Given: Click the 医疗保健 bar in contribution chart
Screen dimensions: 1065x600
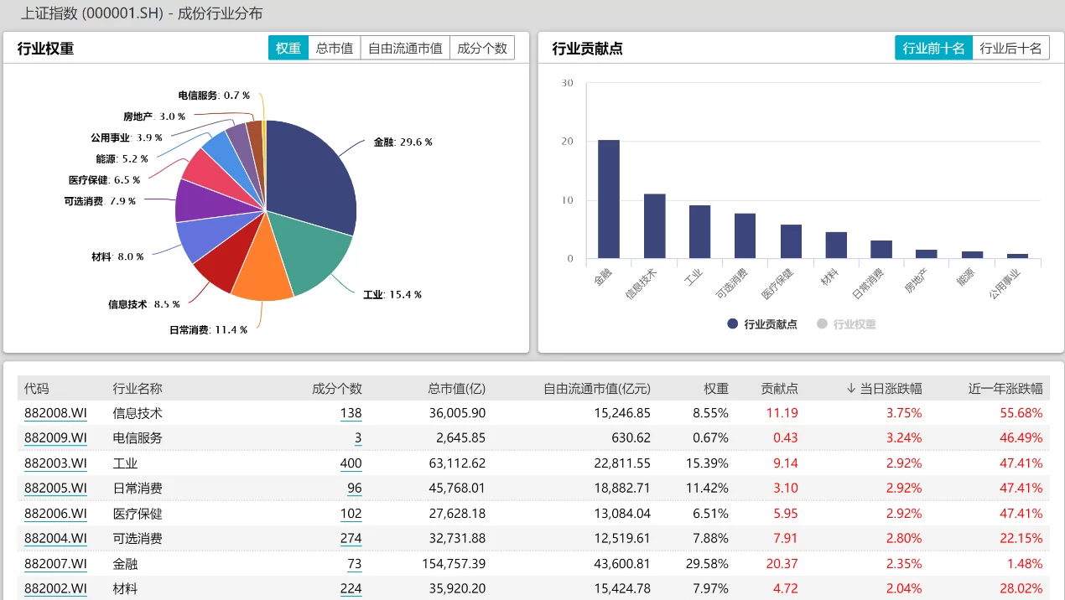Looking at the screenshot, I should click(x=791, y=241).
